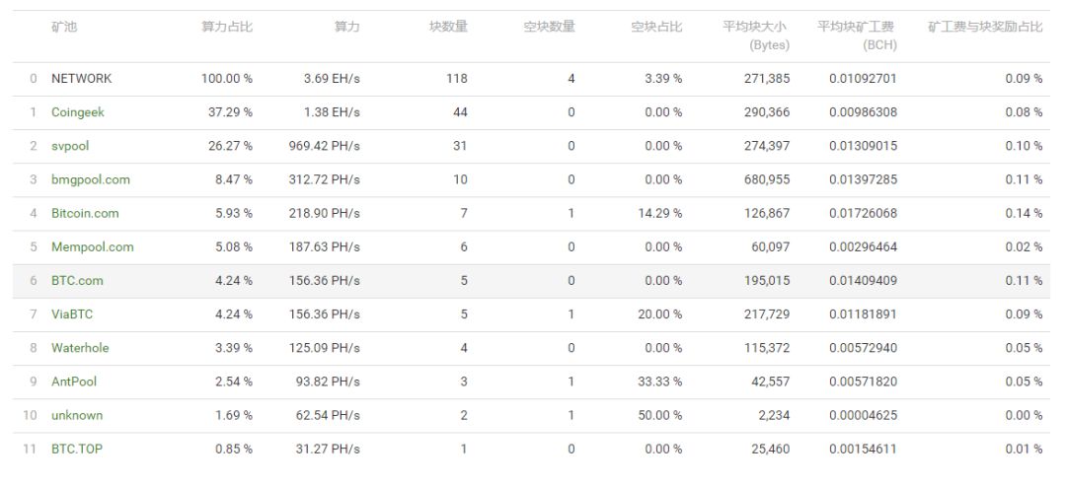Select the 44 block count cell
Viewport: 1066px width, 486px height.
(460, 112)
